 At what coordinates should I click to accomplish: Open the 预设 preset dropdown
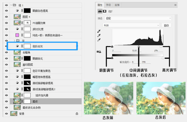coord(138,18)
